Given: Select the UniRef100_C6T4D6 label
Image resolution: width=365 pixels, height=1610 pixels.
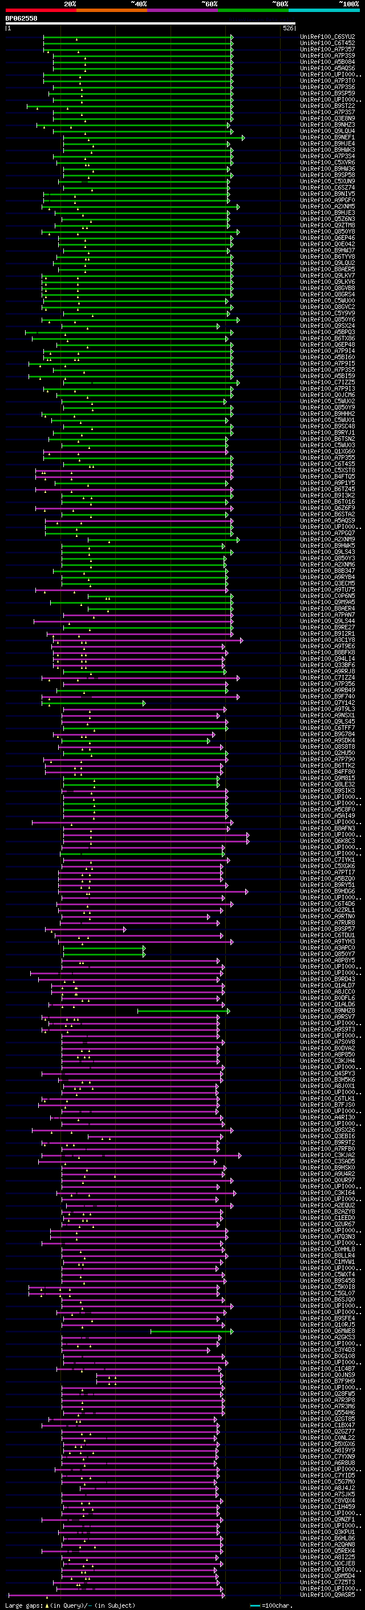Looking at the screenshot, I should click(x=327, y=904).
